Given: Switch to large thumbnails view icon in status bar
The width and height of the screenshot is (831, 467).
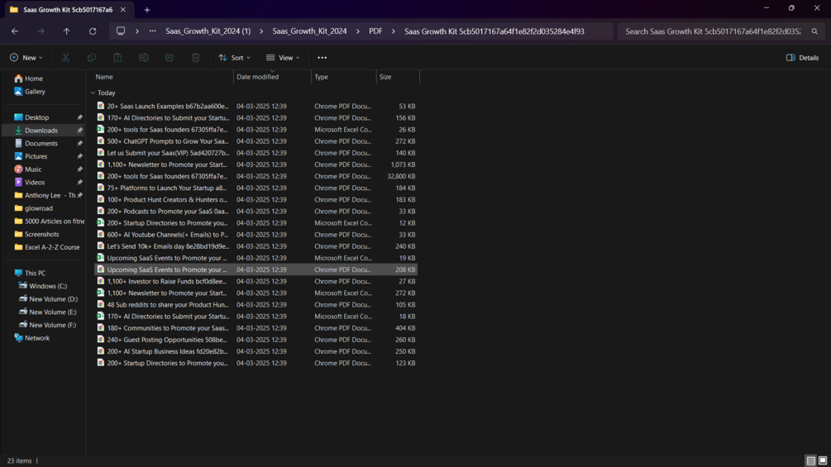Looking at the screenshot, I should [823, 460].
